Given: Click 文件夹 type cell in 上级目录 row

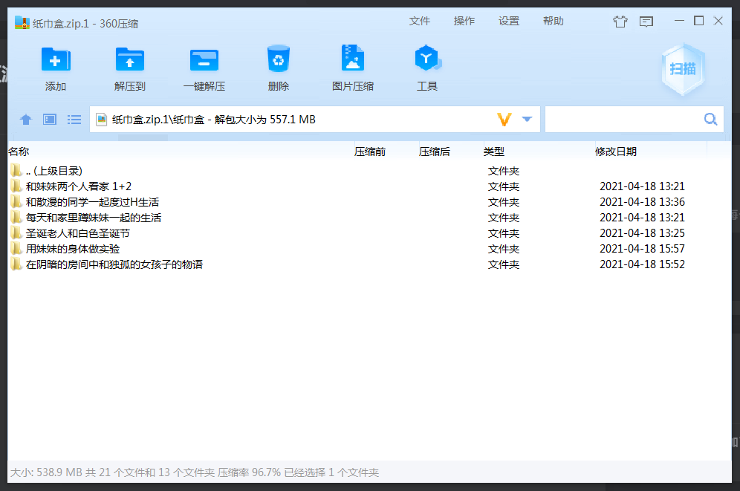Looking at the screenshot, I should [x=504, y=171].
